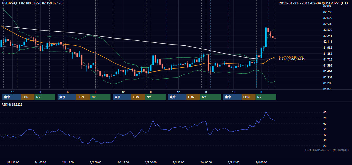Click the 2/1 00:00 time axis label
The image size is (352, 165).
40,163
